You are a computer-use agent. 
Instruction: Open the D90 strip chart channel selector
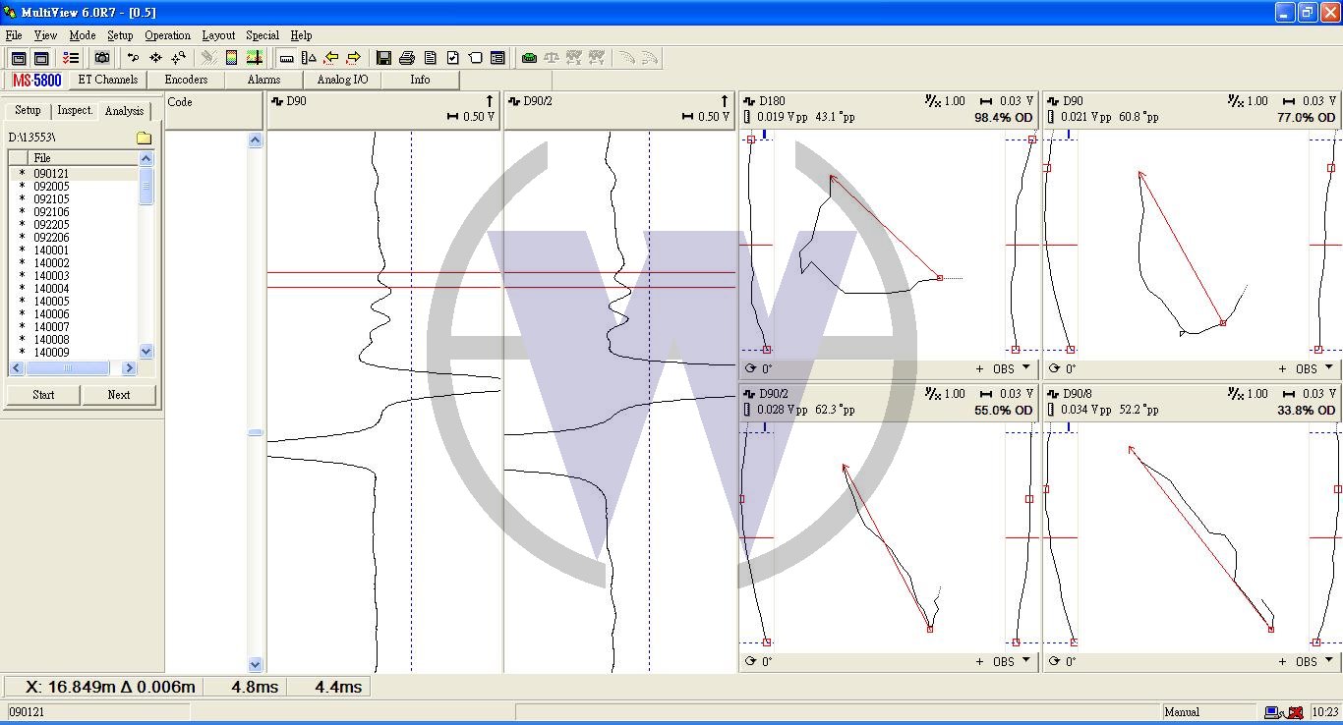click(x=289, y=101)
